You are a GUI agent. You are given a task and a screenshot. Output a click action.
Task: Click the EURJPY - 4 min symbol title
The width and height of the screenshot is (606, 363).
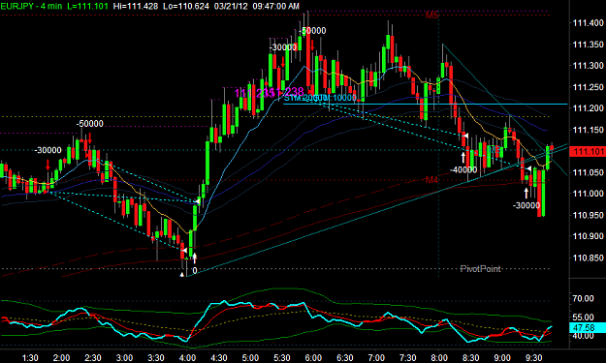(31, 6)
